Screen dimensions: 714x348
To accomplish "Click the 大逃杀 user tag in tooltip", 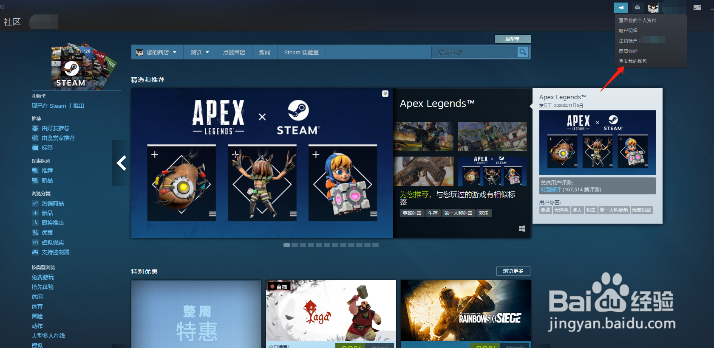I will (x=561, y=210).
